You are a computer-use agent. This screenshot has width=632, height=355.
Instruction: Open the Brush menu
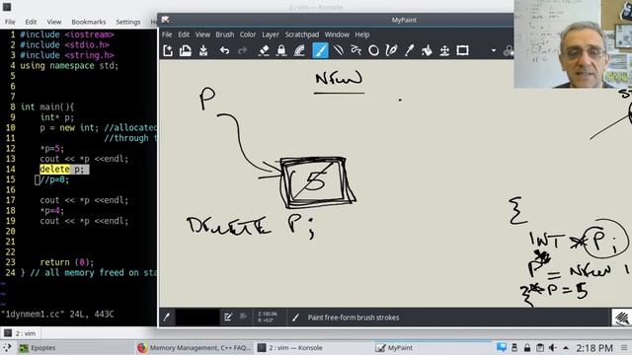click(224, 35)
